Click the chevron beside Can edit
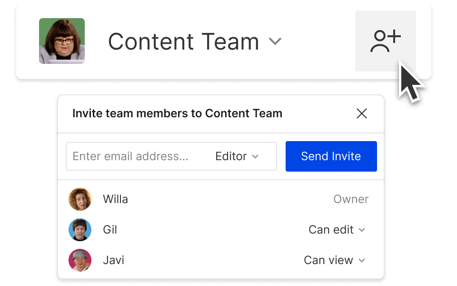457x286 pixels. tap(362, 230)
